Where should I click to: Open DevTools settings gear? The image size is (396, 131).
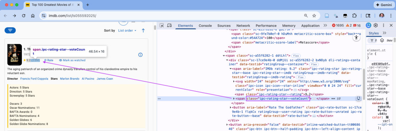coord(376,26)
